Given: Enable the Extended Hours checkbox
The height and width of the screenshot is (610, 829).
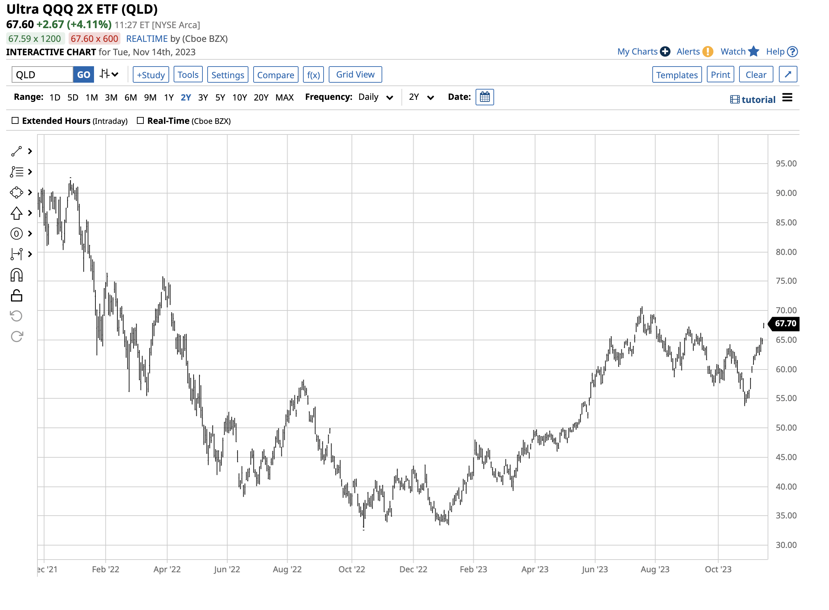Looking at the screenshot, I should 15,120.
